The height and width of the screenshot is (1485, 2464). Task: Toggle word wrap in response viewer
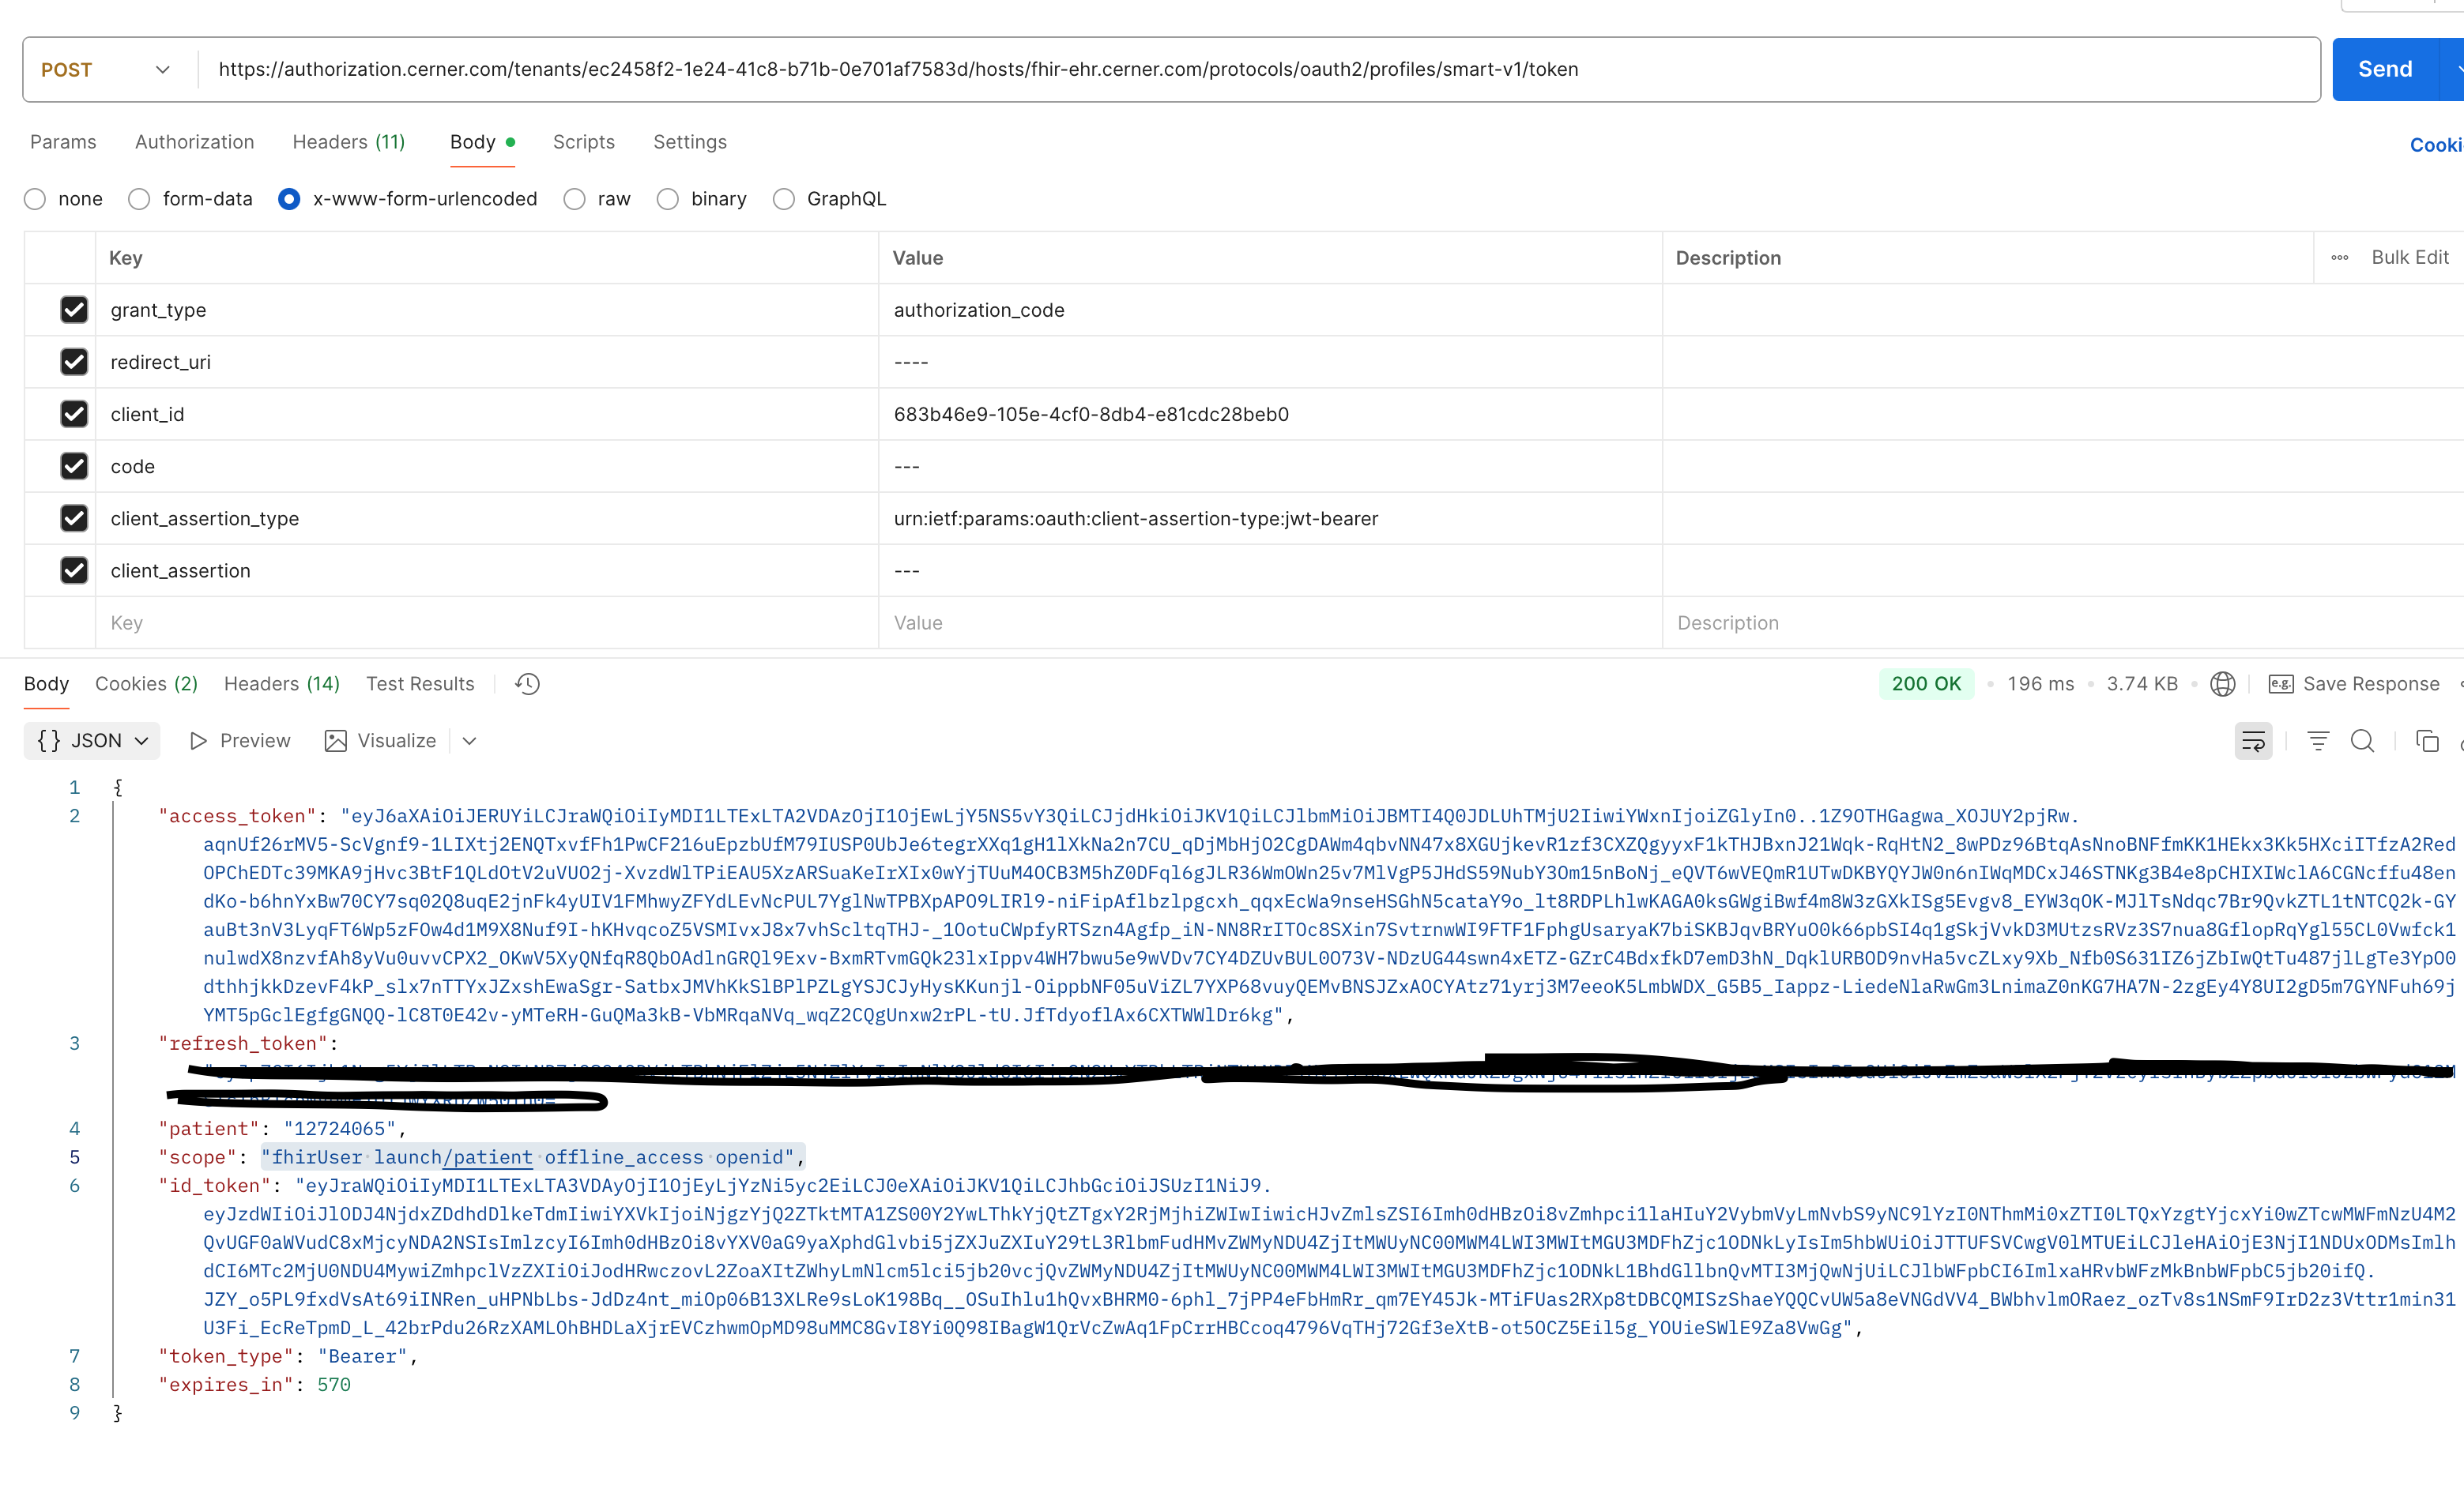click(2252, 740)
